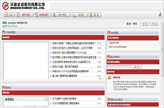The image size is (164, 108).
Task: Open 客户信息 customer info
Action: (x=61, y=15)
